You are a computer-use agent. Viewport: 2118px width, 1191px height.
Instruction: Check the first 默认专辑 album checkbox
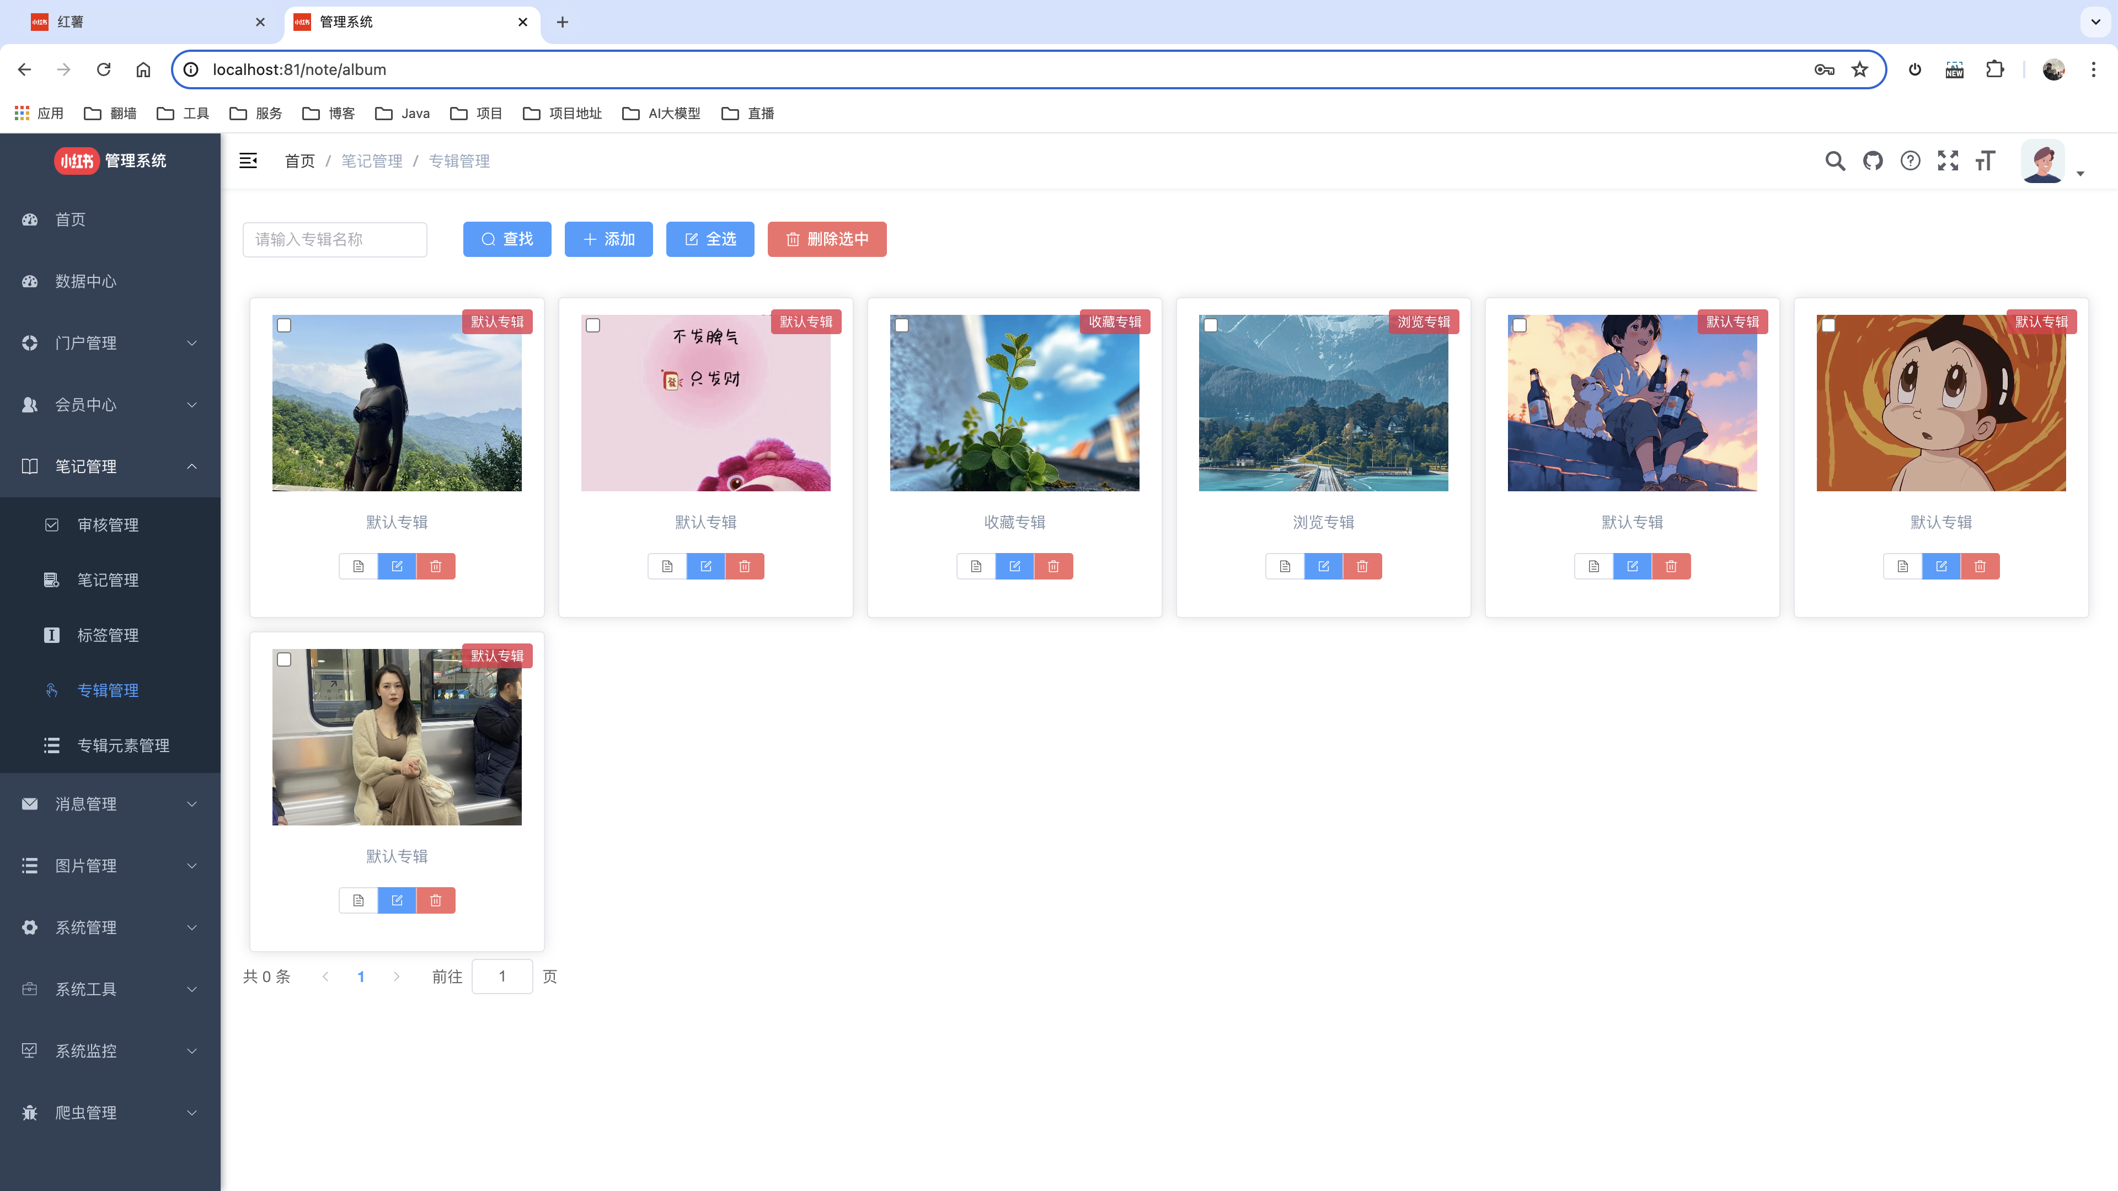(x=285, y=325)
